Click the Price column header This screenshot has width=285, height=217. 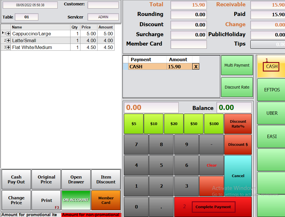[x=89, y=27]
